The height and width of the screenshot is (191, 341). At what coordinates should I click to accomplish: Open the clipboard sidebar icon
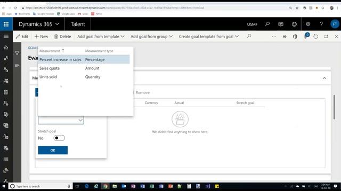[6, 92]
